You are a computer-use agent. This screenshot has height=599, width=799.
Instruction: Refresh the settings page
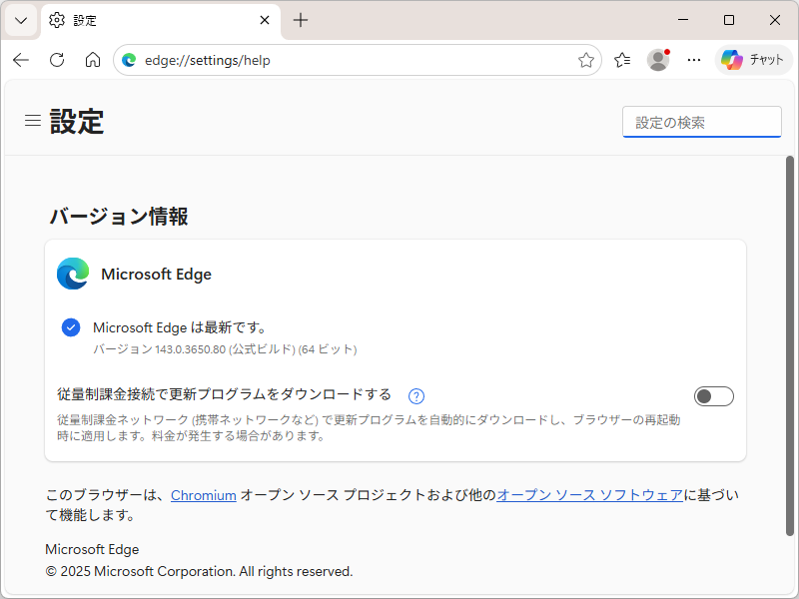(56, 60)
